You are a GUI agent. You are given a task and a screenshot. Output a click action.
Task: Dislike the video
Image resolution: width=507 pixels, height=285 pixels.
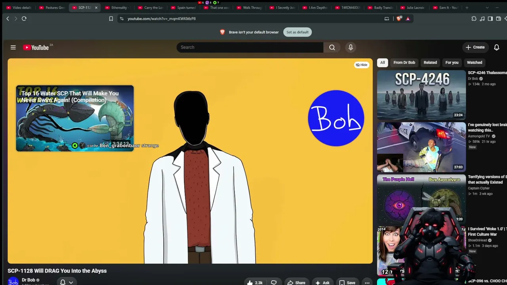pyautogui.click(x=274, y=283)
